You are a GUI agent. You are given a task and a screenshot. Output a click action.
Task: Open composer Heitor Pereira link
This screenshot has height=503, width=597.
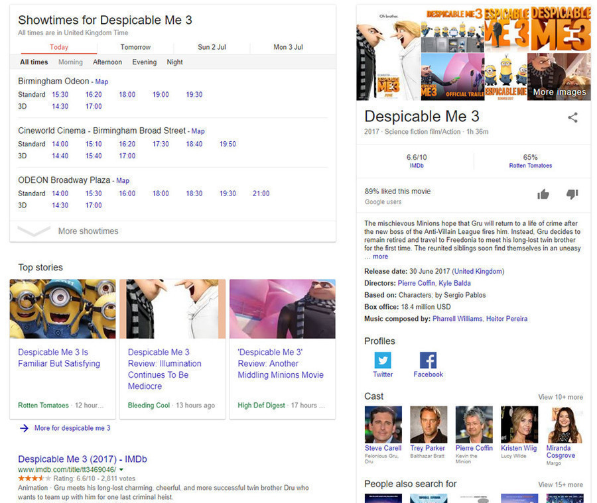[507, 319]
